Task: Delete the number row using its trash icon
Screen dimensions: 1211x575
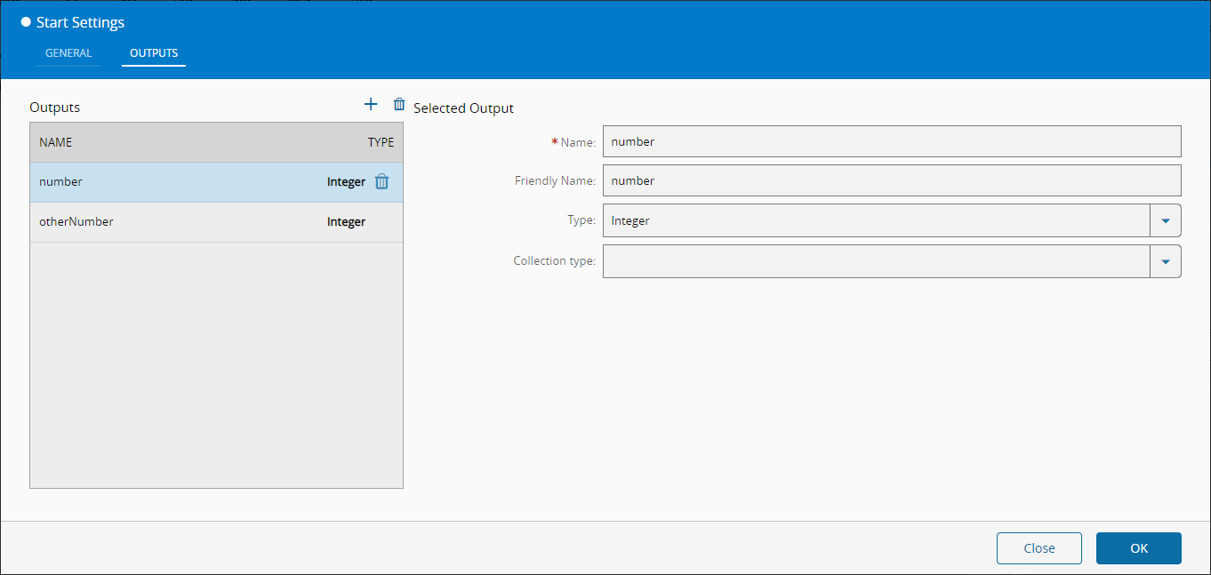Action: (x=381, y=182)
